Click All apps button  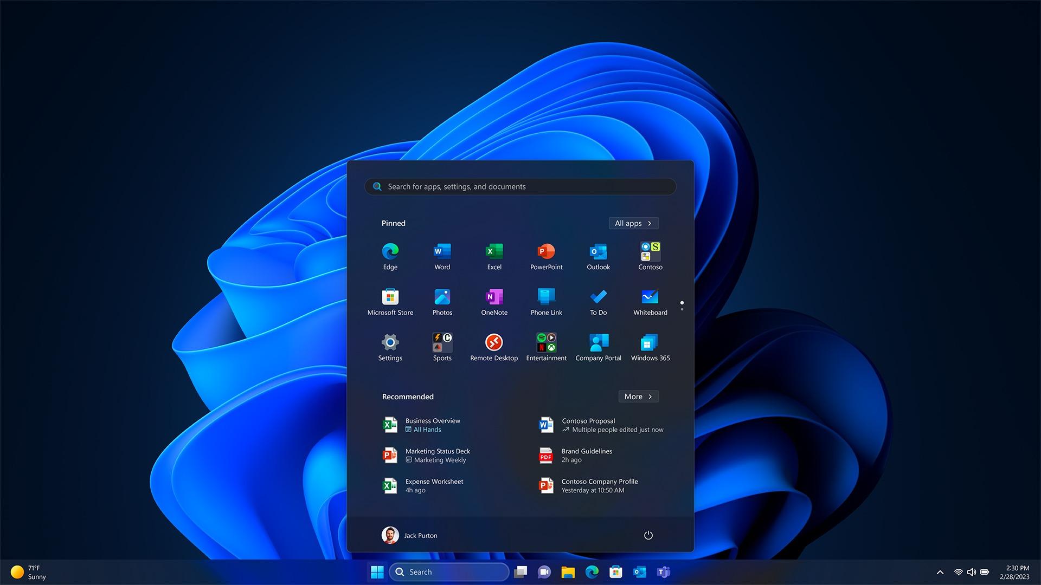tap(632, 223)
